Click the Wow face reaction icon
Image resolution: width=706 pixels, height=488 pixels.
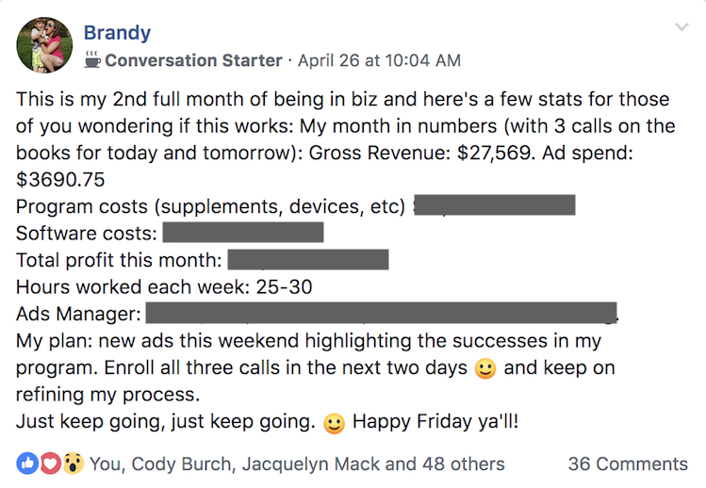[73, 464]
